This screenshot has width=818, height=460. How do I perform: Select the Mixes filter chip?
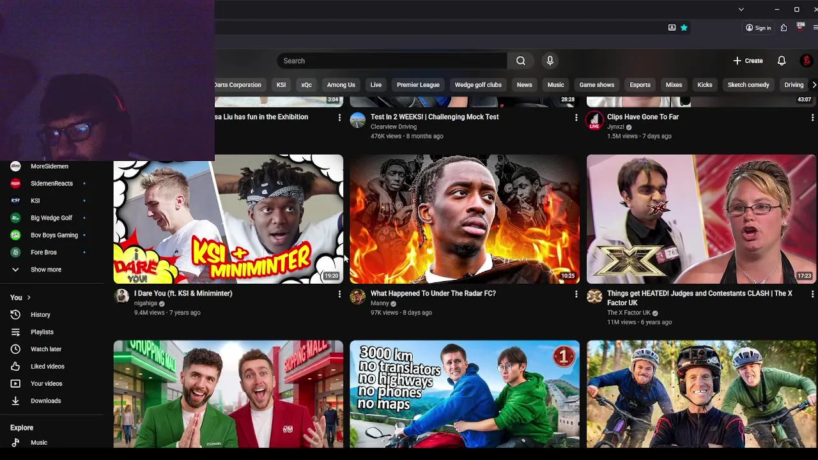674,85
